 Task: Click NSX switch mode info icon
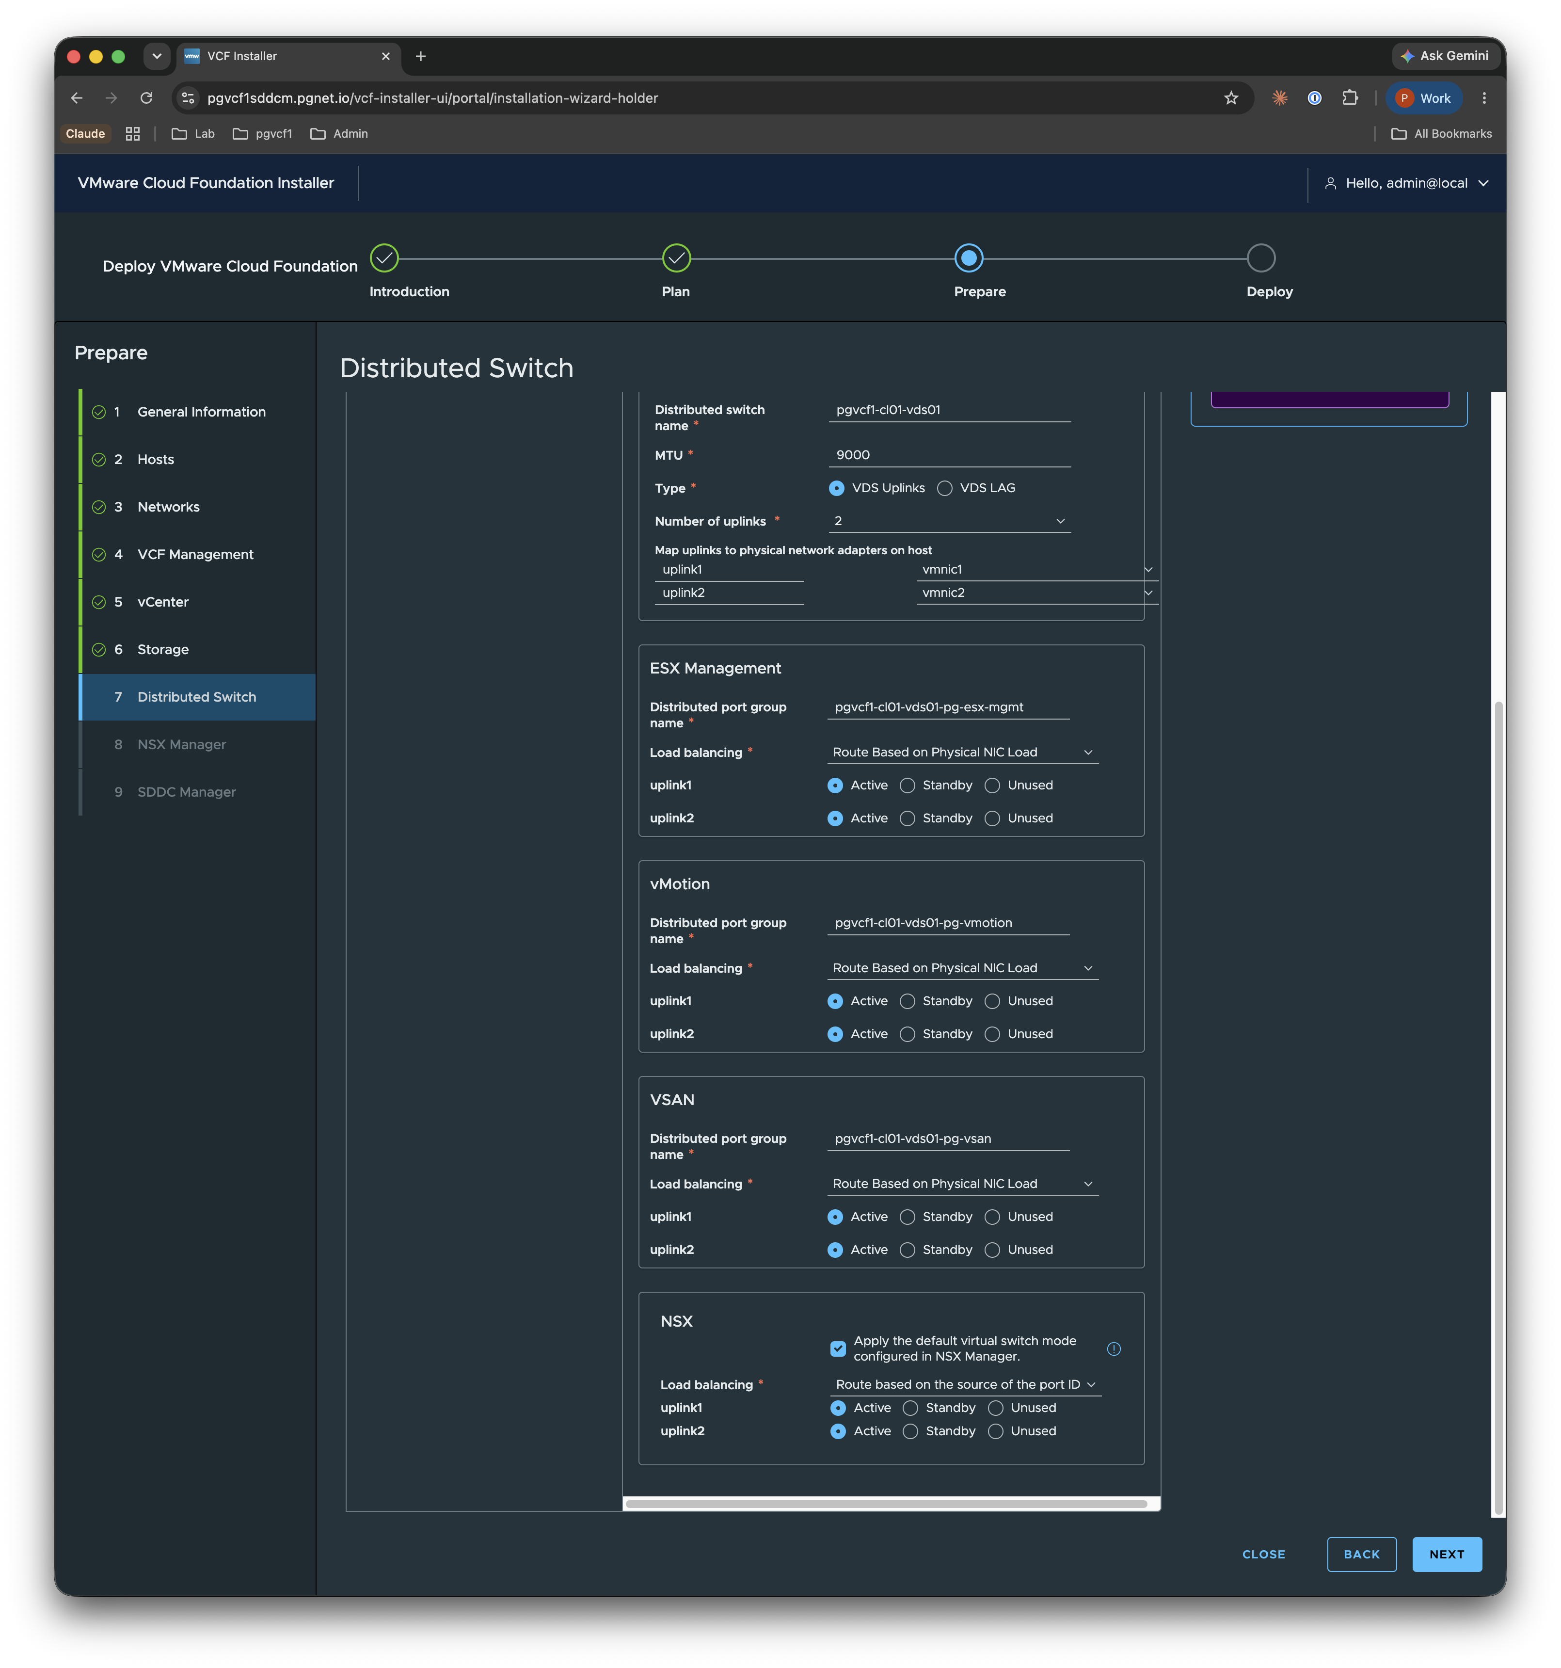click(1114, 1348)
